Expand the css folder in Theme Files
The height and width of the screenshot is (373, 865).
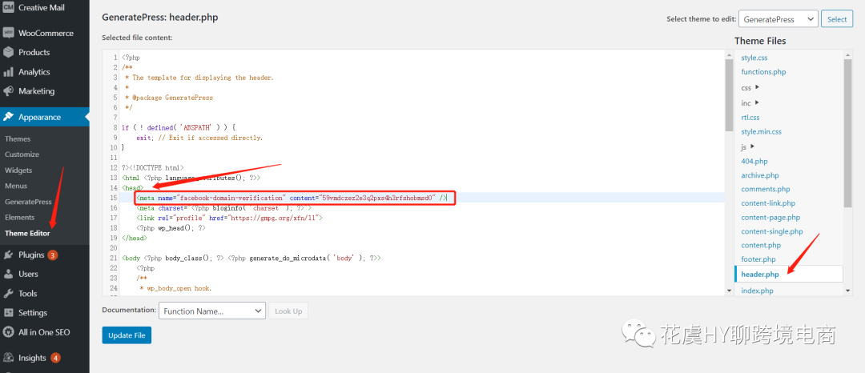[x=750, y=87]
